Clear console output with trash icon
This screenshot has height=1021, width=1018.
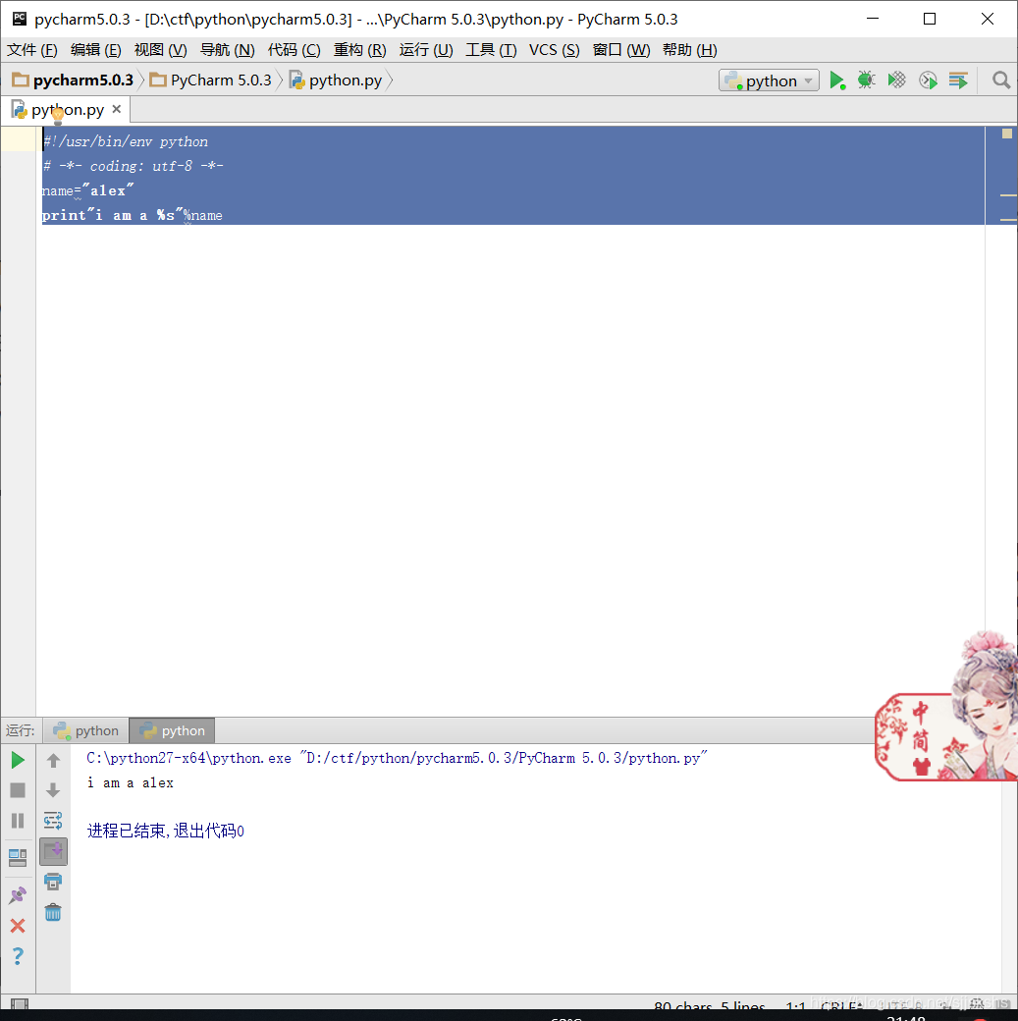pyautogui.click(x=53, y=912)
